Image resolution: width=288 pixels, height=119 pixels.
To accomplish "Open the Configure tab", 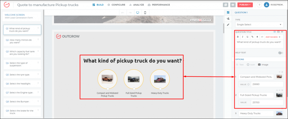I will tap(116, 5).
